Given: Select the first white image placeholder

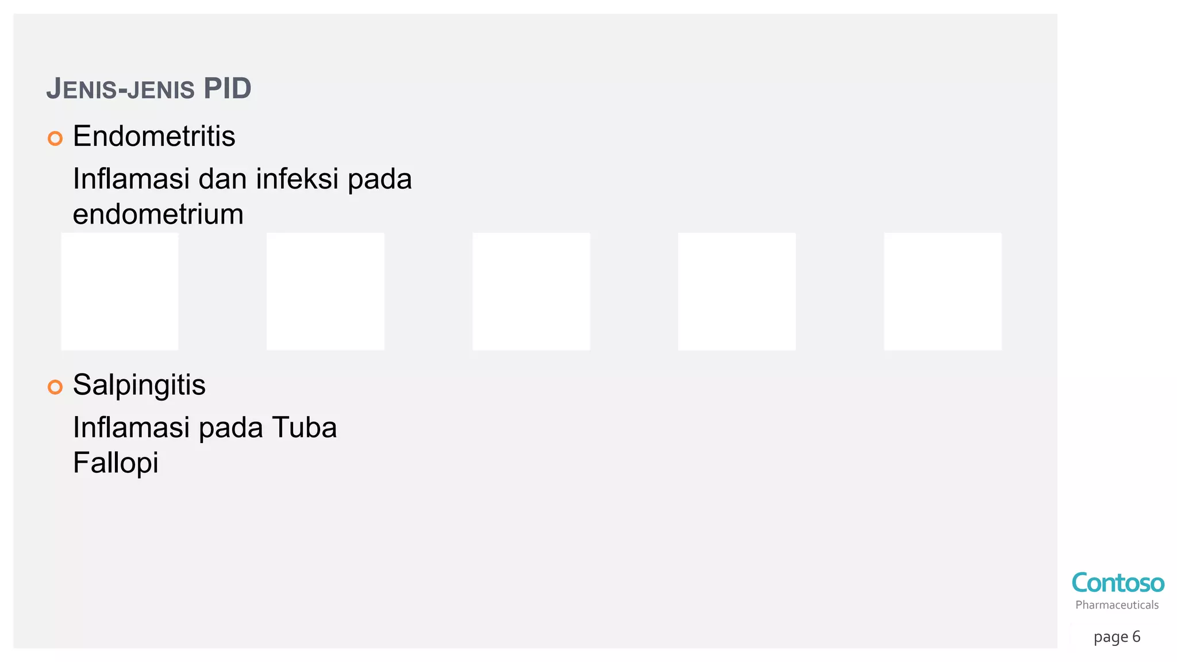Looking at the screenshot, I should [x=120, y=291].
